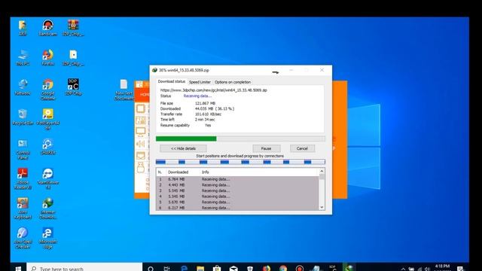482x271 pixels.
Task: Open the black 3DP Chip desktop shortcut
Action: (73, 87)
